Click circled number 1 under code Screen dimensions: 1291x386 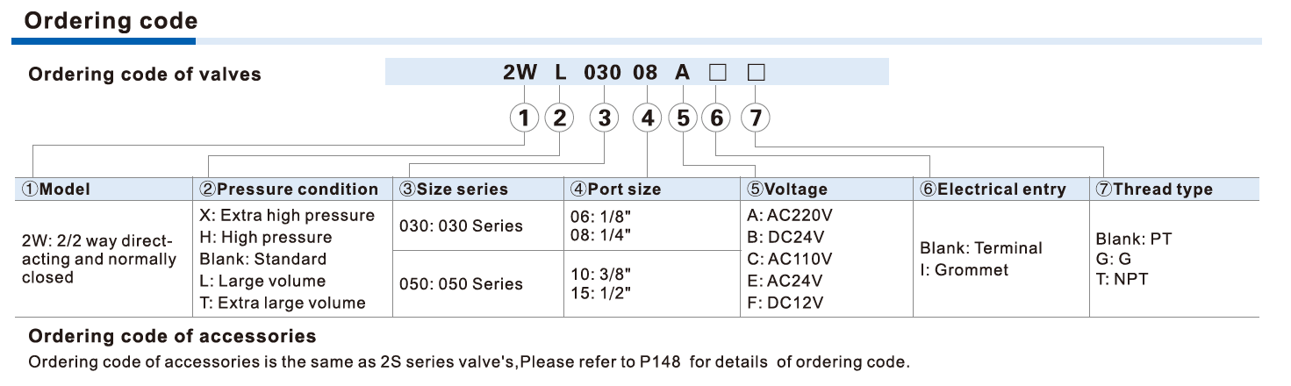point(524,118)
